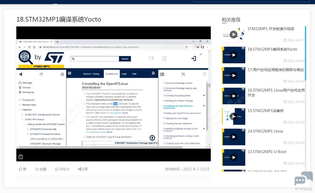Image resolution: width=315 pixels, height=193 pixels.
Task: Click the 收藏 star favorite icon
Action: (x=37, y=169)
